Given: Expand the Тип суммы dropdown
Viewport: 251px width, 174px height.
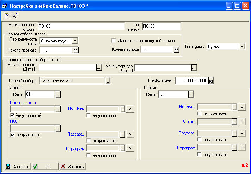Looking at the screenshot, I should [x=242, y=47].
